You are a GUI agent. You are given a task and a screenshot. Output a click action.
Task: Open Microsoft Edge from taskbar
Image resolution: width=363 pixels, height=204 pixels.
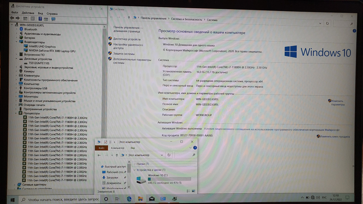[x=129, y=199]
